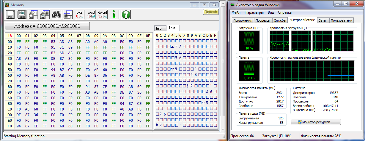Click the physical memory usage history graph

click(312, 71)
